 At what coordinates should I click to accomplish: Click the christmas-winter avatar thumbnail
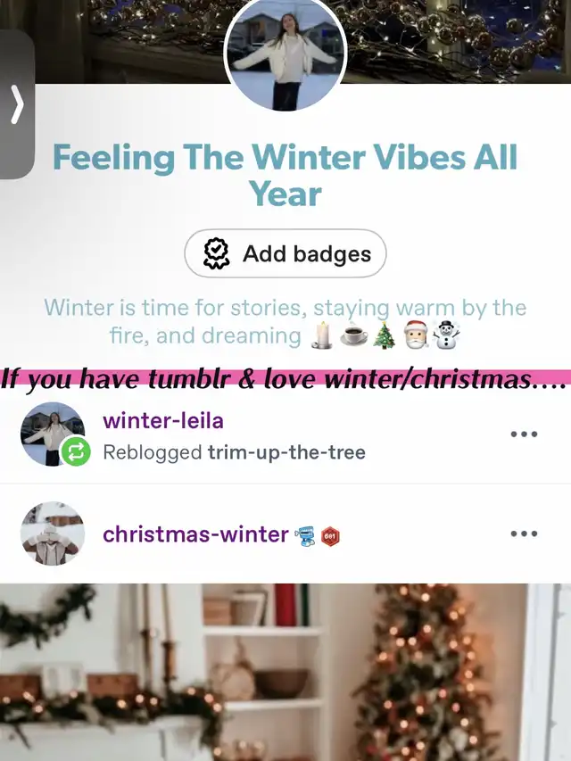tap(53, 534)
